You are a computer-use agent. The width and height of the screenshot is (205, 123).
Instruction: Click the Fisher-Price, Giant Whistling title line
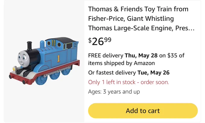tap(131, 19)
